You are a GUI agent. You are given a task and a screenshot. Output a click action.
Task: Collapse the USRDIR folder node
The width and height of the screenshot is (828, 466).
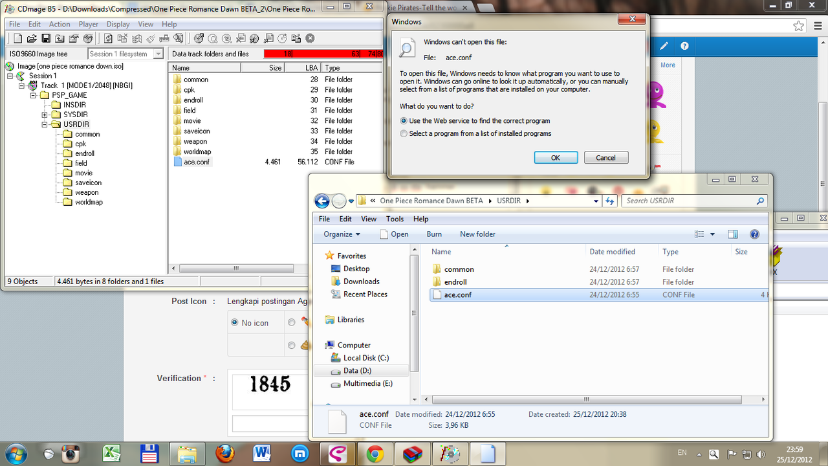[x=45, y=124]
